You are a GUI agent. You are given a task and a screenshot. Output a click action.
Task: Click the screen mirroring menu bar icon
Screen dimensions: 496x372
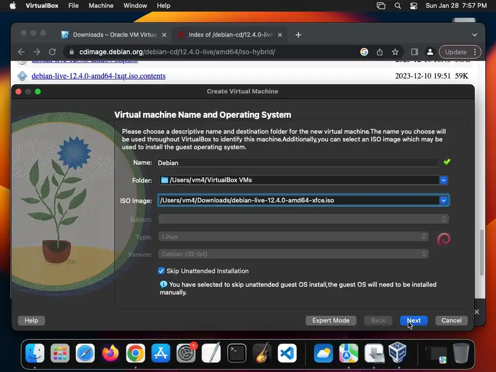(381, 5)
